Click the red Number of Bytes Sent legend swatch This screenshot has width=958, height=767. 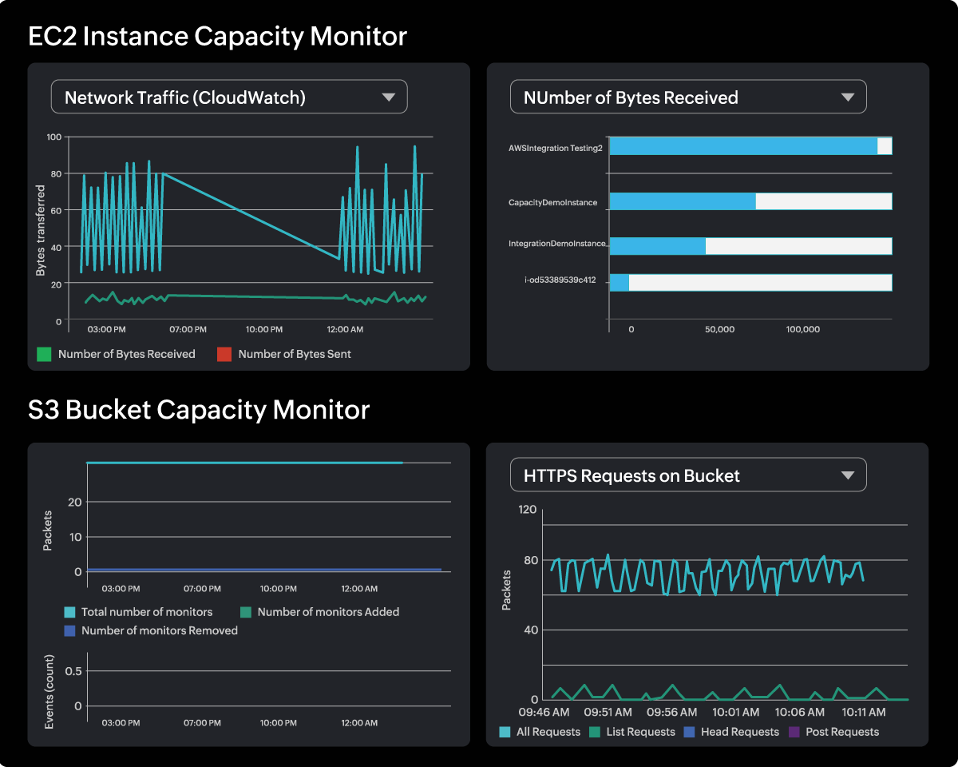[x=224, y=353]
